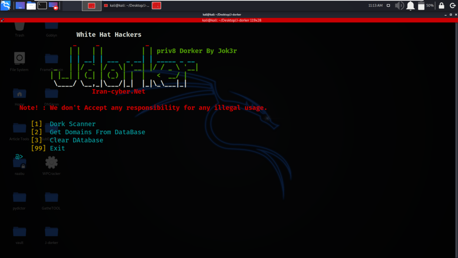Click the terminal's vertical scrollbar
458x258 pixels.
tap(456, 140)
